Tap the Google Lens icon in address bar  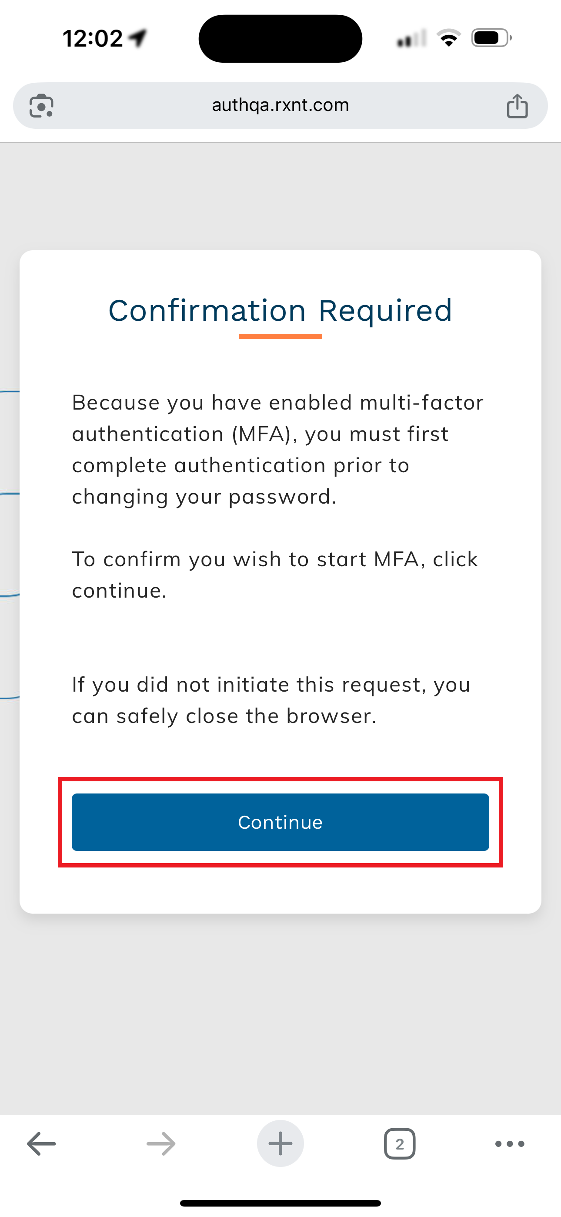point(41,106)
